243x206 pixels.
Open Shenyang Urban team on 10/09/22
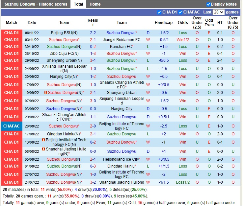121,92
